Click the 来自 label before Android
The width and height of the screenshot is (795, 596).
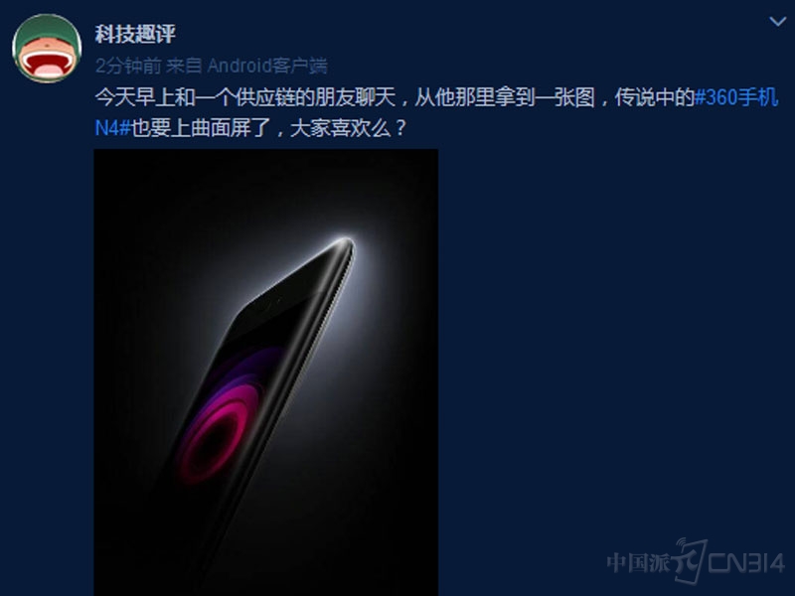(x=184, y=66)
